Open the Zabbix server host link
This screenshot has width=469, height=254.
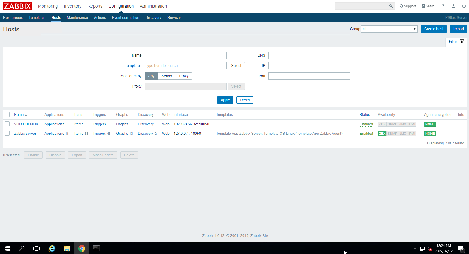(x=25, y=134)
